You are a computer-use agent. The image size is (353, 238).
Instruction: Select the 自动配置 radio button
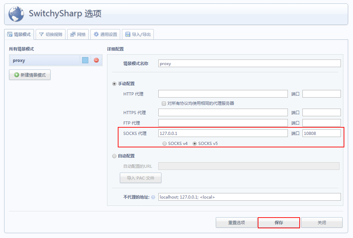pos(114,156)
